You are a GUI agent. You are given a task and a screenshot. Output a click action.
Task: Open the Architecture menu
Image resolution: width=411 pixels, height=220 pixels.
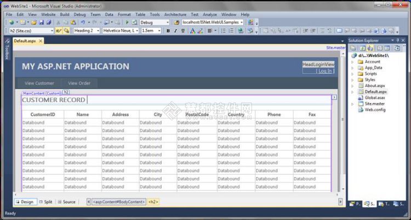tap(175, 15)
